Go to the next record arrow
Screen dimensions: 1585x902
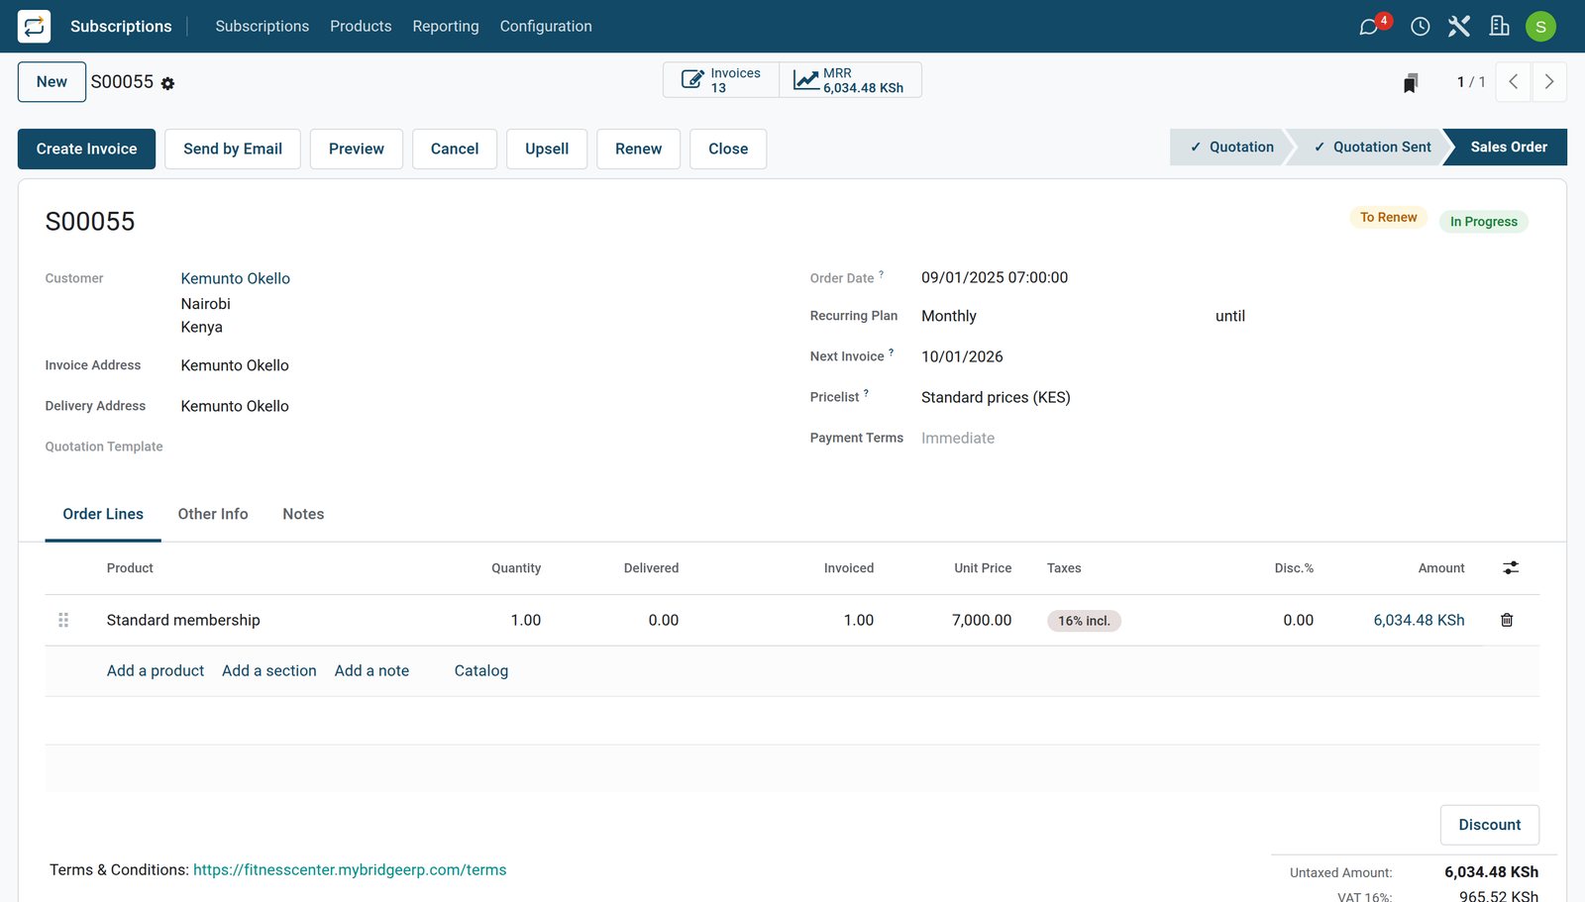click(1549, 82)
